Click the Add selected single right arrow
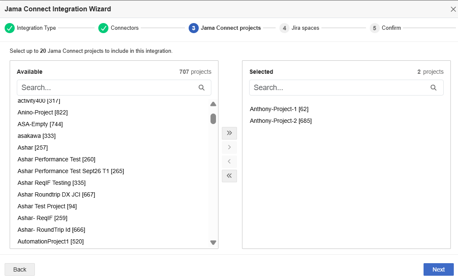Image resolution: width=458 pixels, height=277 pixels. coord(229,148)
